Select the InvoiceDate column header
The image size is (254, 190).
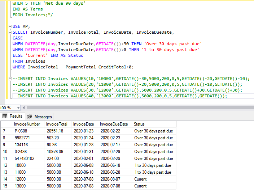pyautogui.click(x=84, y=124)
